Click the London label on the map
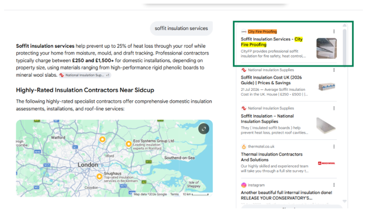367x212 pixels. pos(88,165)
